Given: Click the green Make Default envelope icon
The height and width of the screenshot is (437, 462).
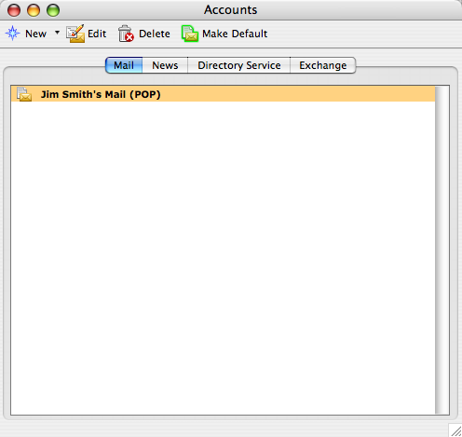Looking at the screenshot, I should (190, 34).
